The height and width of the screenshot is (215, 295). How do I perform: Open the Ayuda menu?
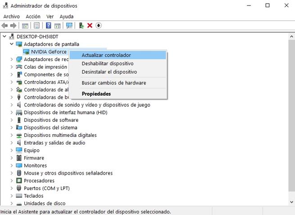click(67, 17)
